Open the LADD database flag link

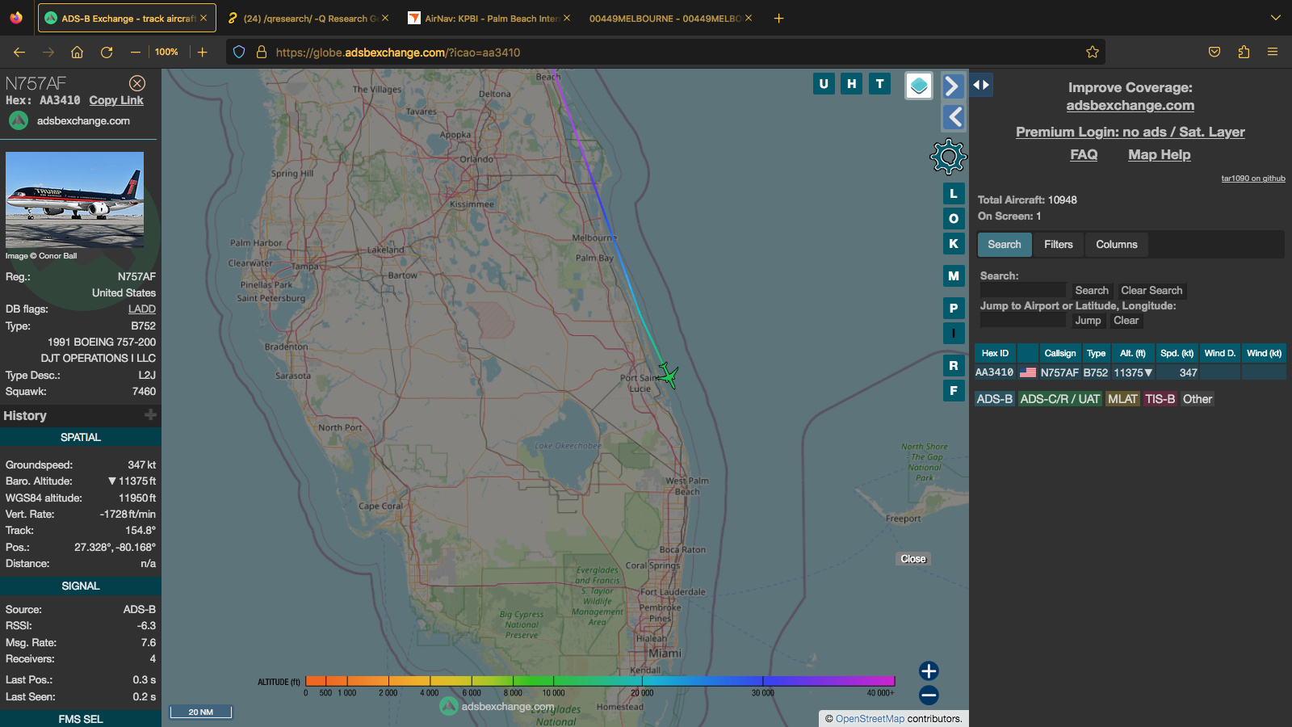142,309
